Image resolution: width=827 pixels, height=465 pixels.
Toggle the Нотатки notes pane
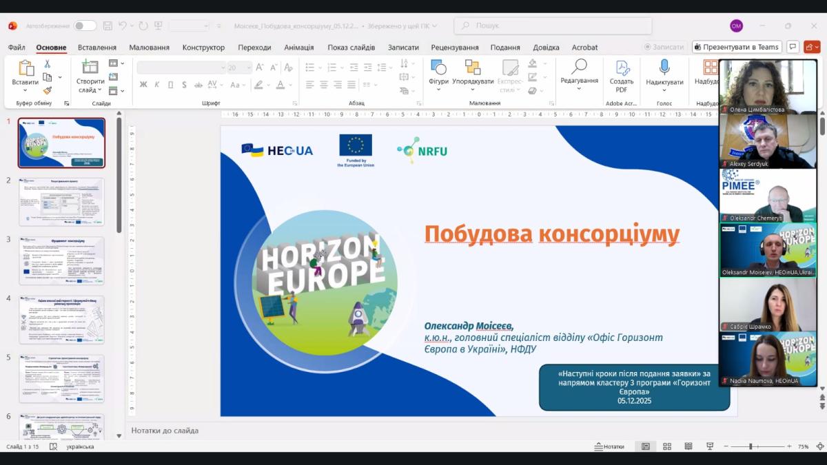609,446
